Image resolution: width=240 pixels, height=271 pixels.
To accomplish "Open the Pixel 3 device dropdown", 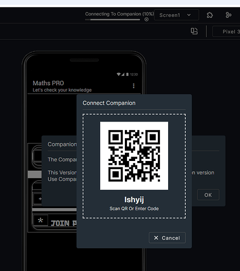I will (x=226, y=31).
